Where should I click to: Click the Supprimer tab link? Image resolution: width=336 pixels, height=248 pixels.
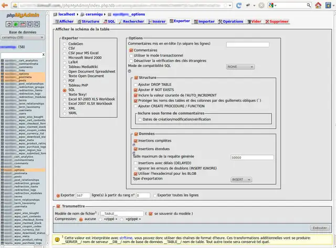(x=277, y=21)
